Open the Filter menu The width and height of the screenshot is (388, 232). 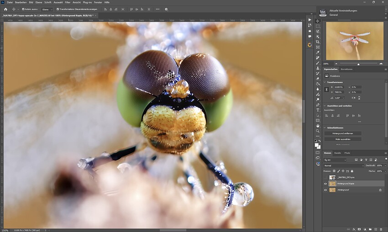[x=68, y=2]
